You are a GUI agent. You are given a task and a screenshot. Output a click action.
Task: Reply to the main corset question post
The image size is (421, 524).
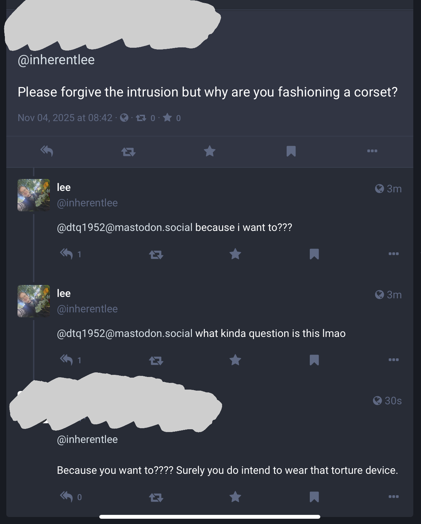pyautogui.click(x=47, y=151)
